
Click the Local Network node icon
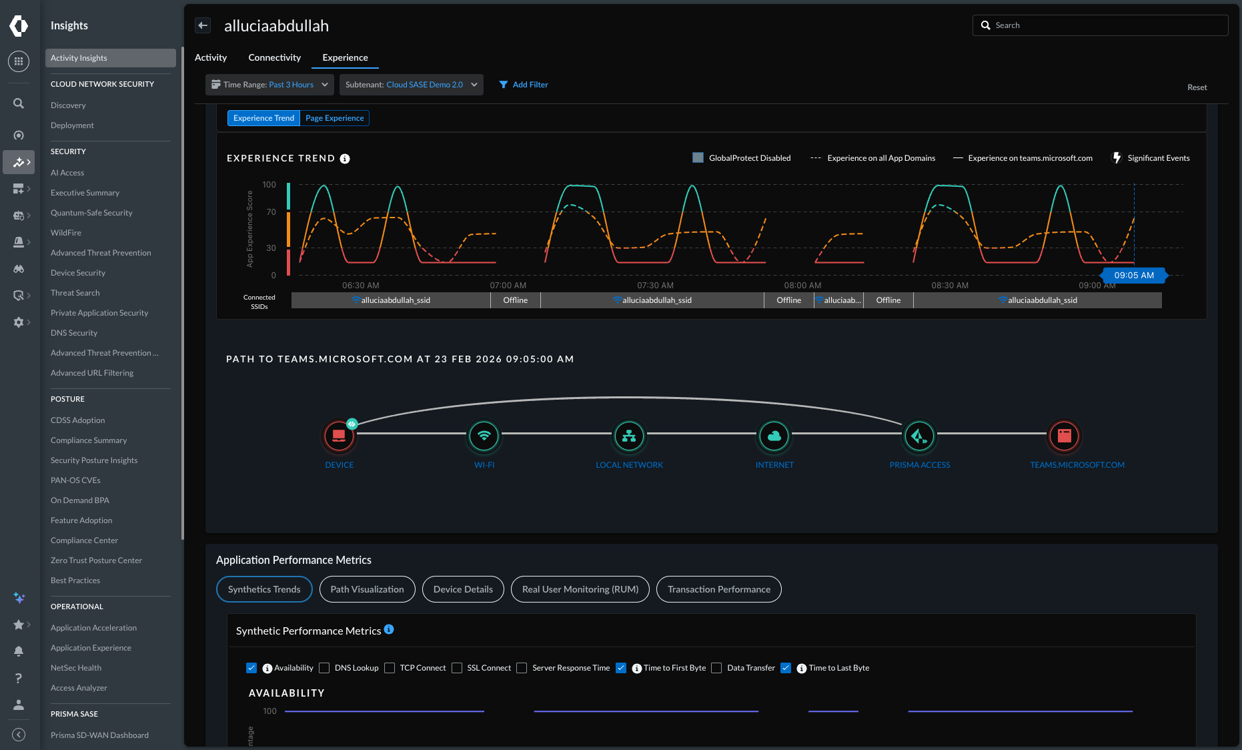coord(629,436)
